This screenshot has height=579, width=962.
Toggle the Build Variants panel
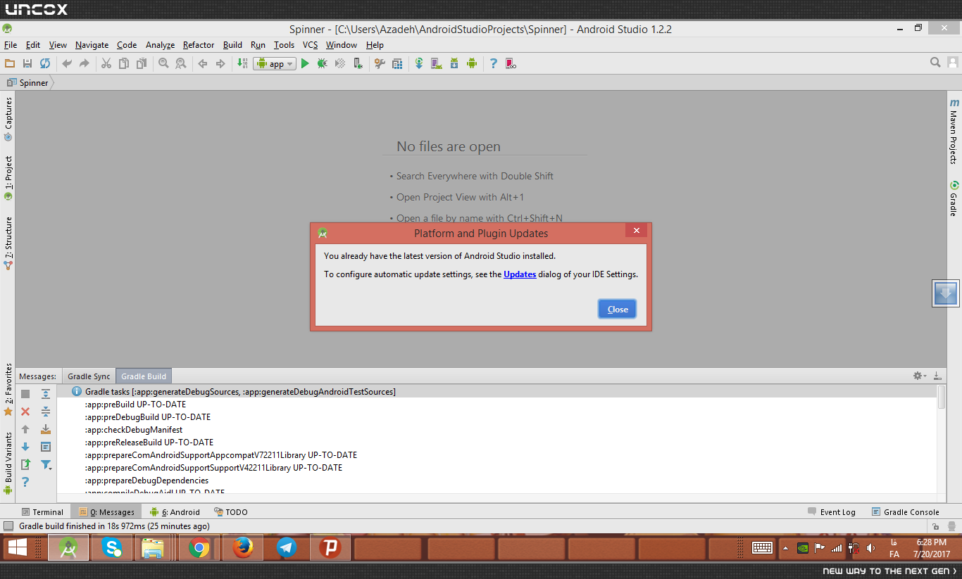(x=8, y=464)
